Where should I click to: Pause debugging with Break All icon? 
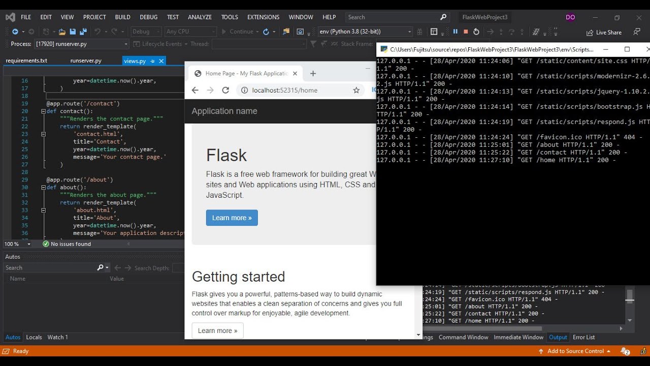coord(455,32)
